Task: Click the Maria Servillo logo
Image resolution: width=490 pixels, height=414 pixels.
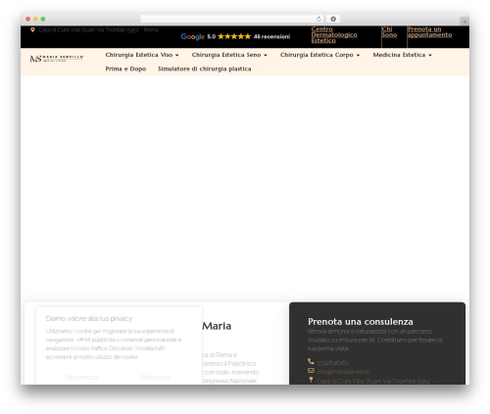Action: click(x=57, y=59)
